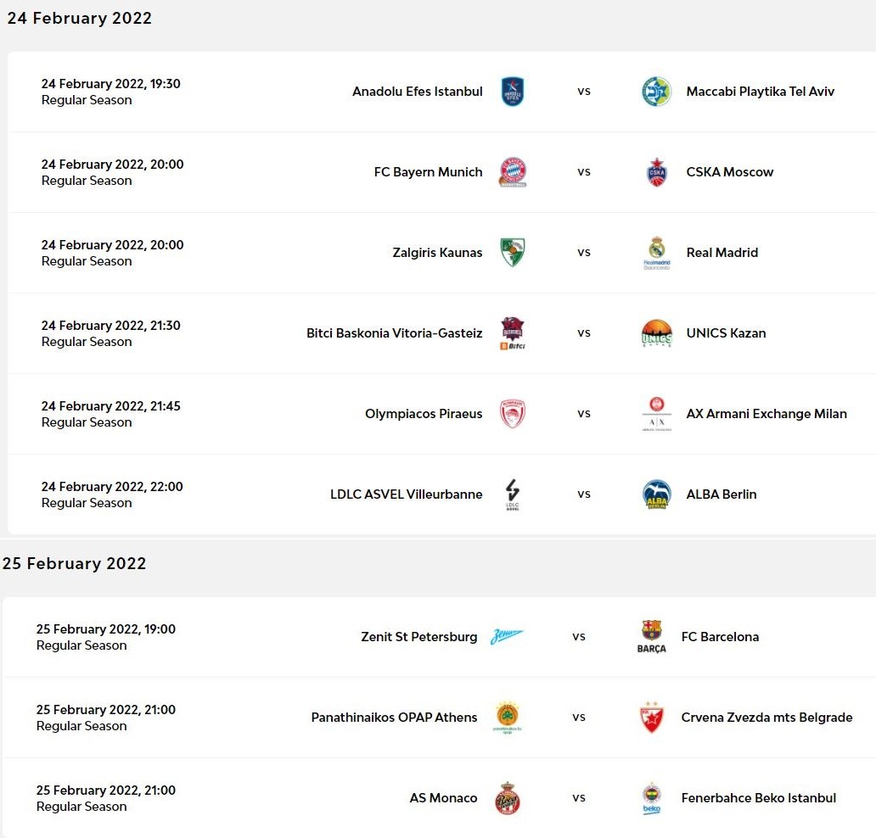
Task: Select the 25 February 2022, 19:00 game row
Action: pyautogui.click(x=106, y=637)
